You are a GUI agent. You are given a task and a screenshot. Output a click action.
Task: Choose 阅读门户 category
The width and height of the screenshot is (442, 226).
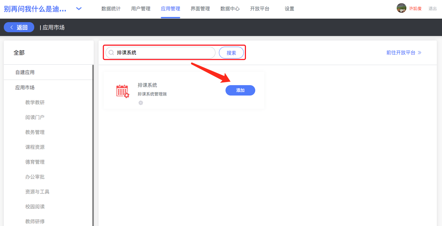coord(35,117)
